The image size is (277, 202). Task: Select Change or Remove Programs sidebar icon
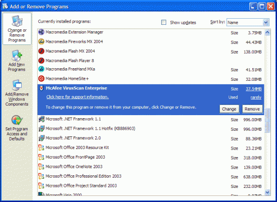coord(17,21)
